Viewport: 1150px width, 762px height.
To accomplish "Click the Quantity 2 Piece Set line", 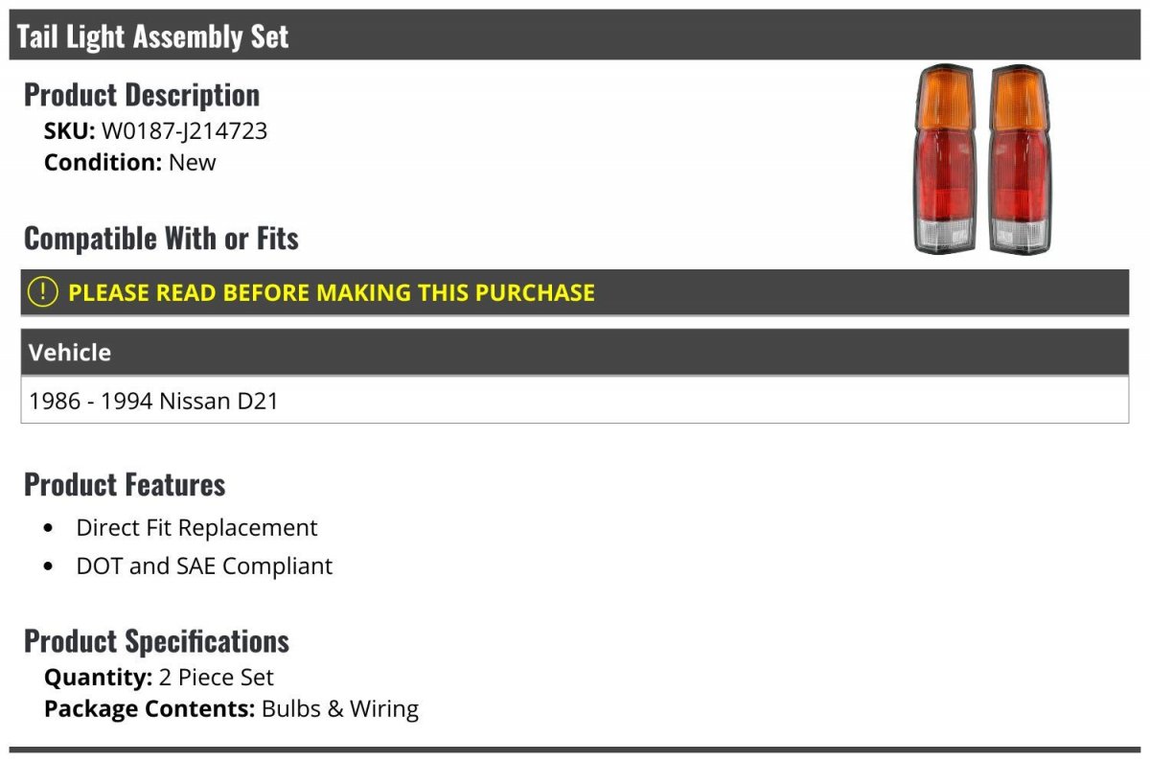I will click(x=159, y=678).
